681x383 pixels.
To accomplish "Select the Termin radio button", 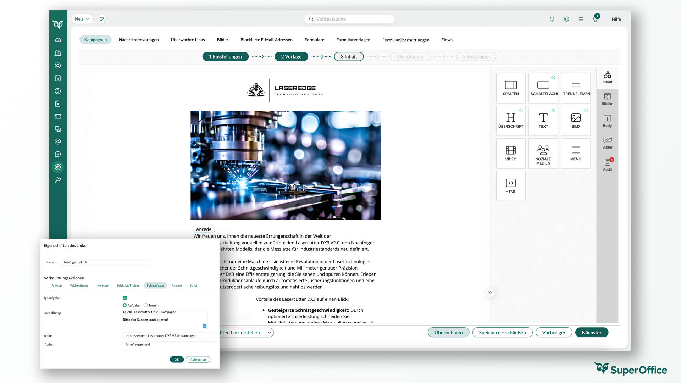I will [145, 305].
